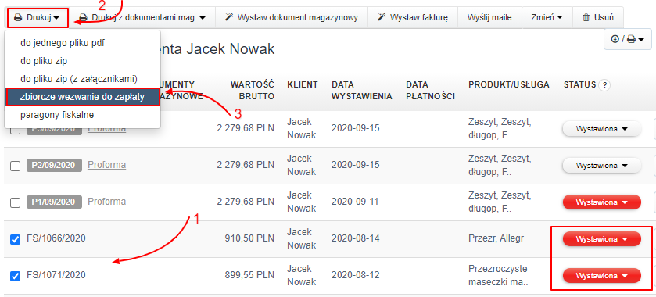The width and height of the screenshot is (656, 297).
Task: Click PRODUKT/USŁUGA column header
Action: click(509, 85)
